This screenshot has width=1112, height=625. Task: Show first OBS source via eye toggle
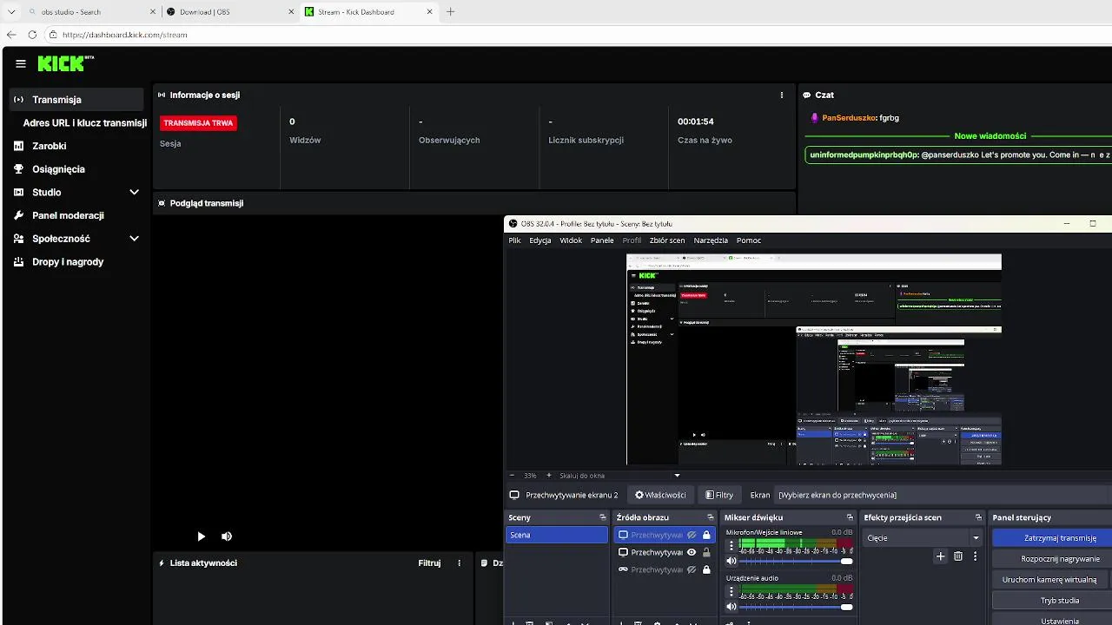tap(692, 536)
